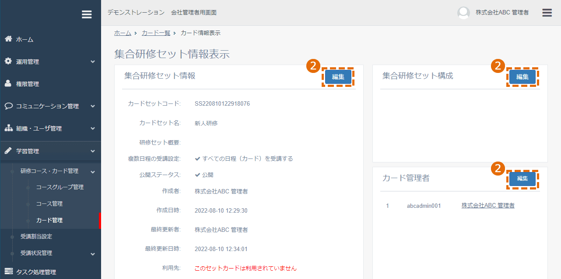The width and height of the screenshot is (561, 279).
Task: Expand the コミュニケーション管理 chevron
Action: coord(93,106)
